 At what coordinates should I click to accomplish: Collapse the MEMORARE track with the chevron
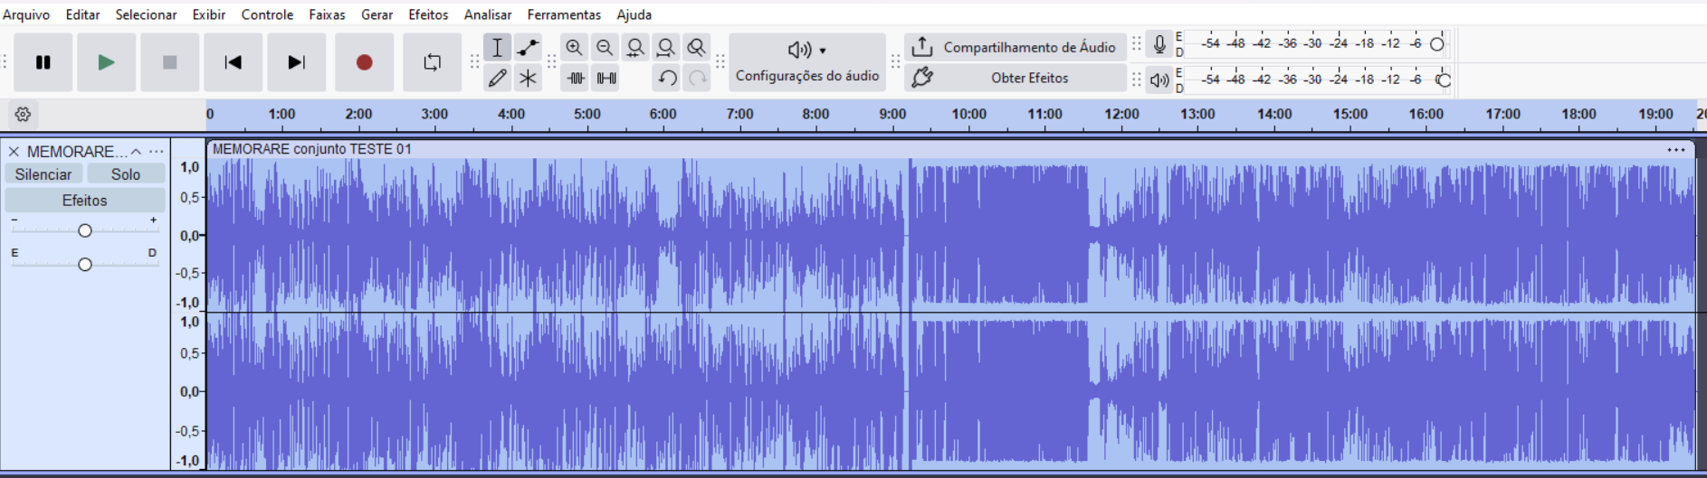click(x=137, y=152)
